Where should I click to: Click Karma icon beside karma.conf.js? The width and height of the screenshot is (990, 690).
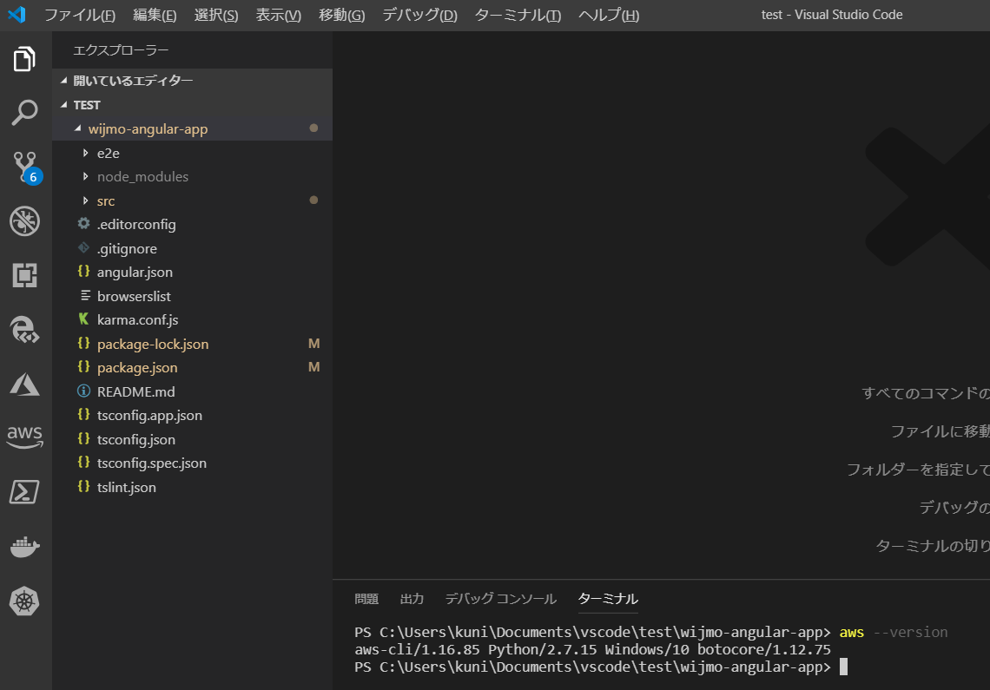coord(83,319)
